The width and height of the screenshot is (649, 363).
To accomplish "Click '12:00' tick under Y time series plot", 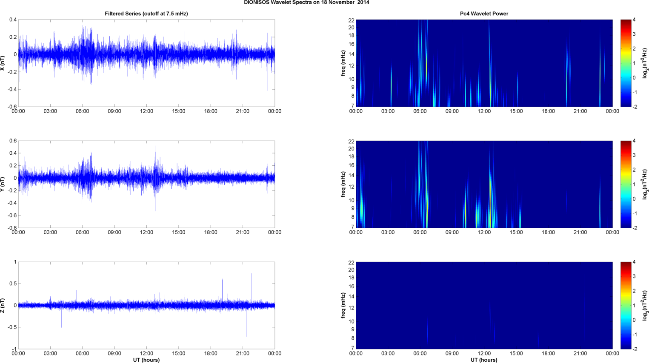I will (x=146, y=233).
